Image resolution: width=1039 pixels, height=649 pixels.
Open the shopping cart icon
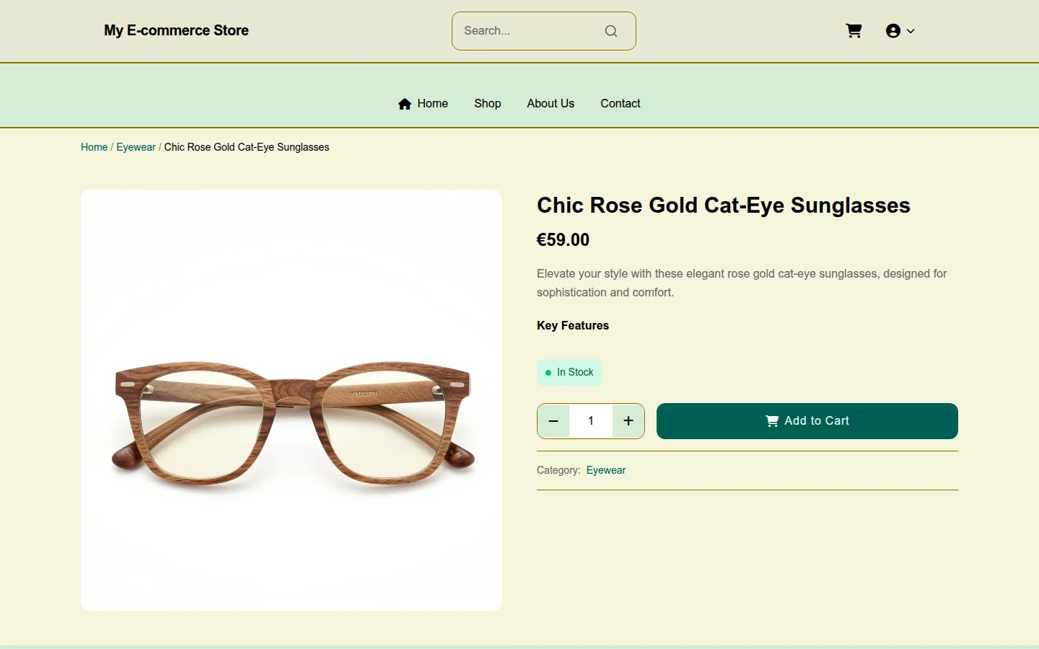854,31
